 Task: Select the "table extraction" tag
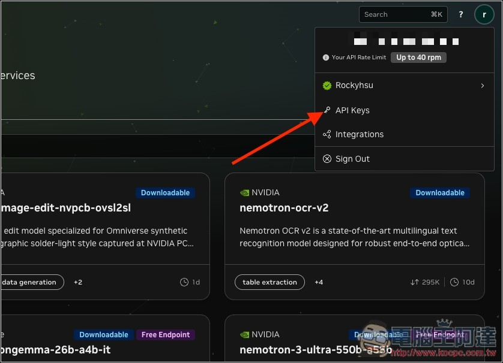(270, 282)
